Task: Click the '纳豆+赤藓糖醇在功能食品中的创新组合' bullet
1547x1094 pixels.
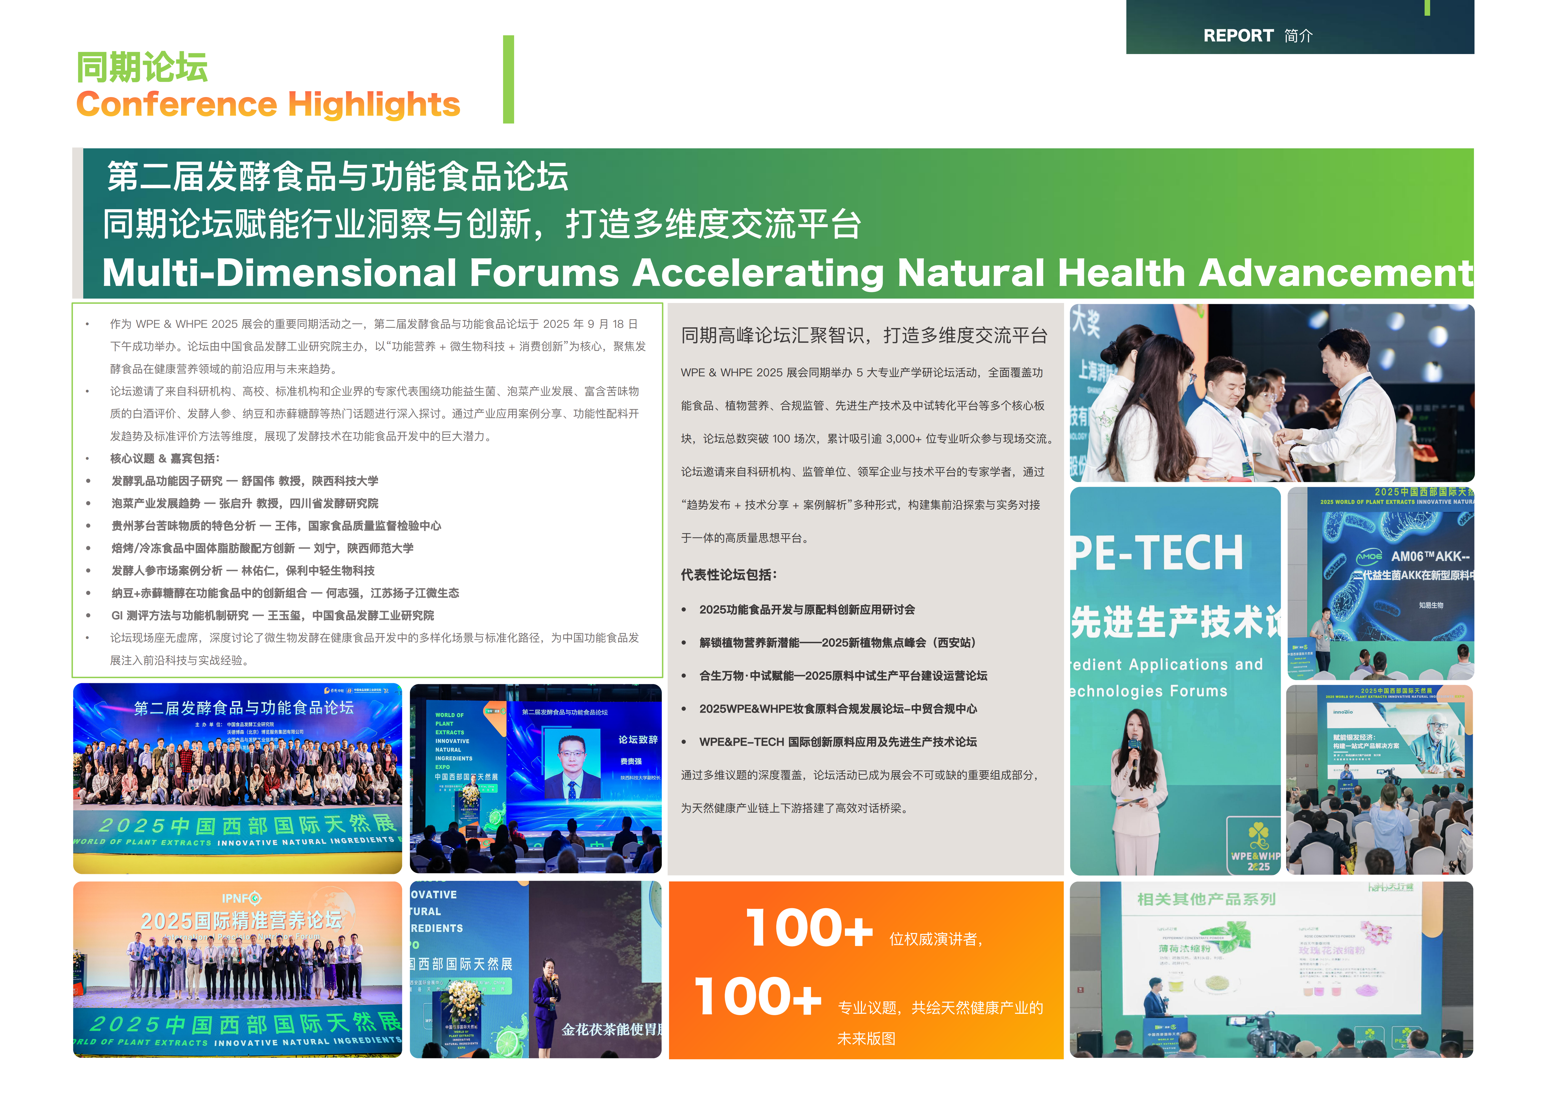Action: (285, 593)
